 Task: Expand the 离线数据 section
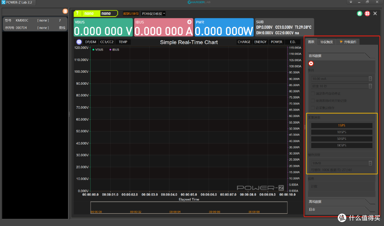click(341, 202)
